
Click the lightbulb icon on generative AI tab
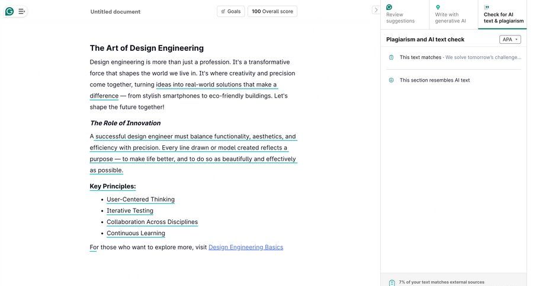pyautogui.click(x=438, y=7)
